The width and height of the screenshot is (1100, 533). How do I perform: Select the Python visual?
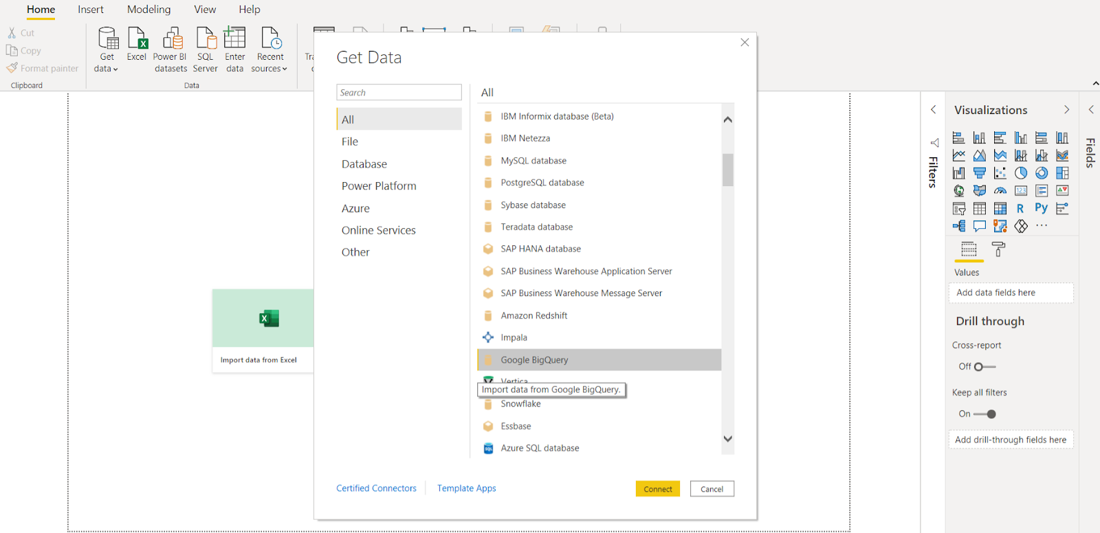pyautogui.click(x=1042, y=208)
